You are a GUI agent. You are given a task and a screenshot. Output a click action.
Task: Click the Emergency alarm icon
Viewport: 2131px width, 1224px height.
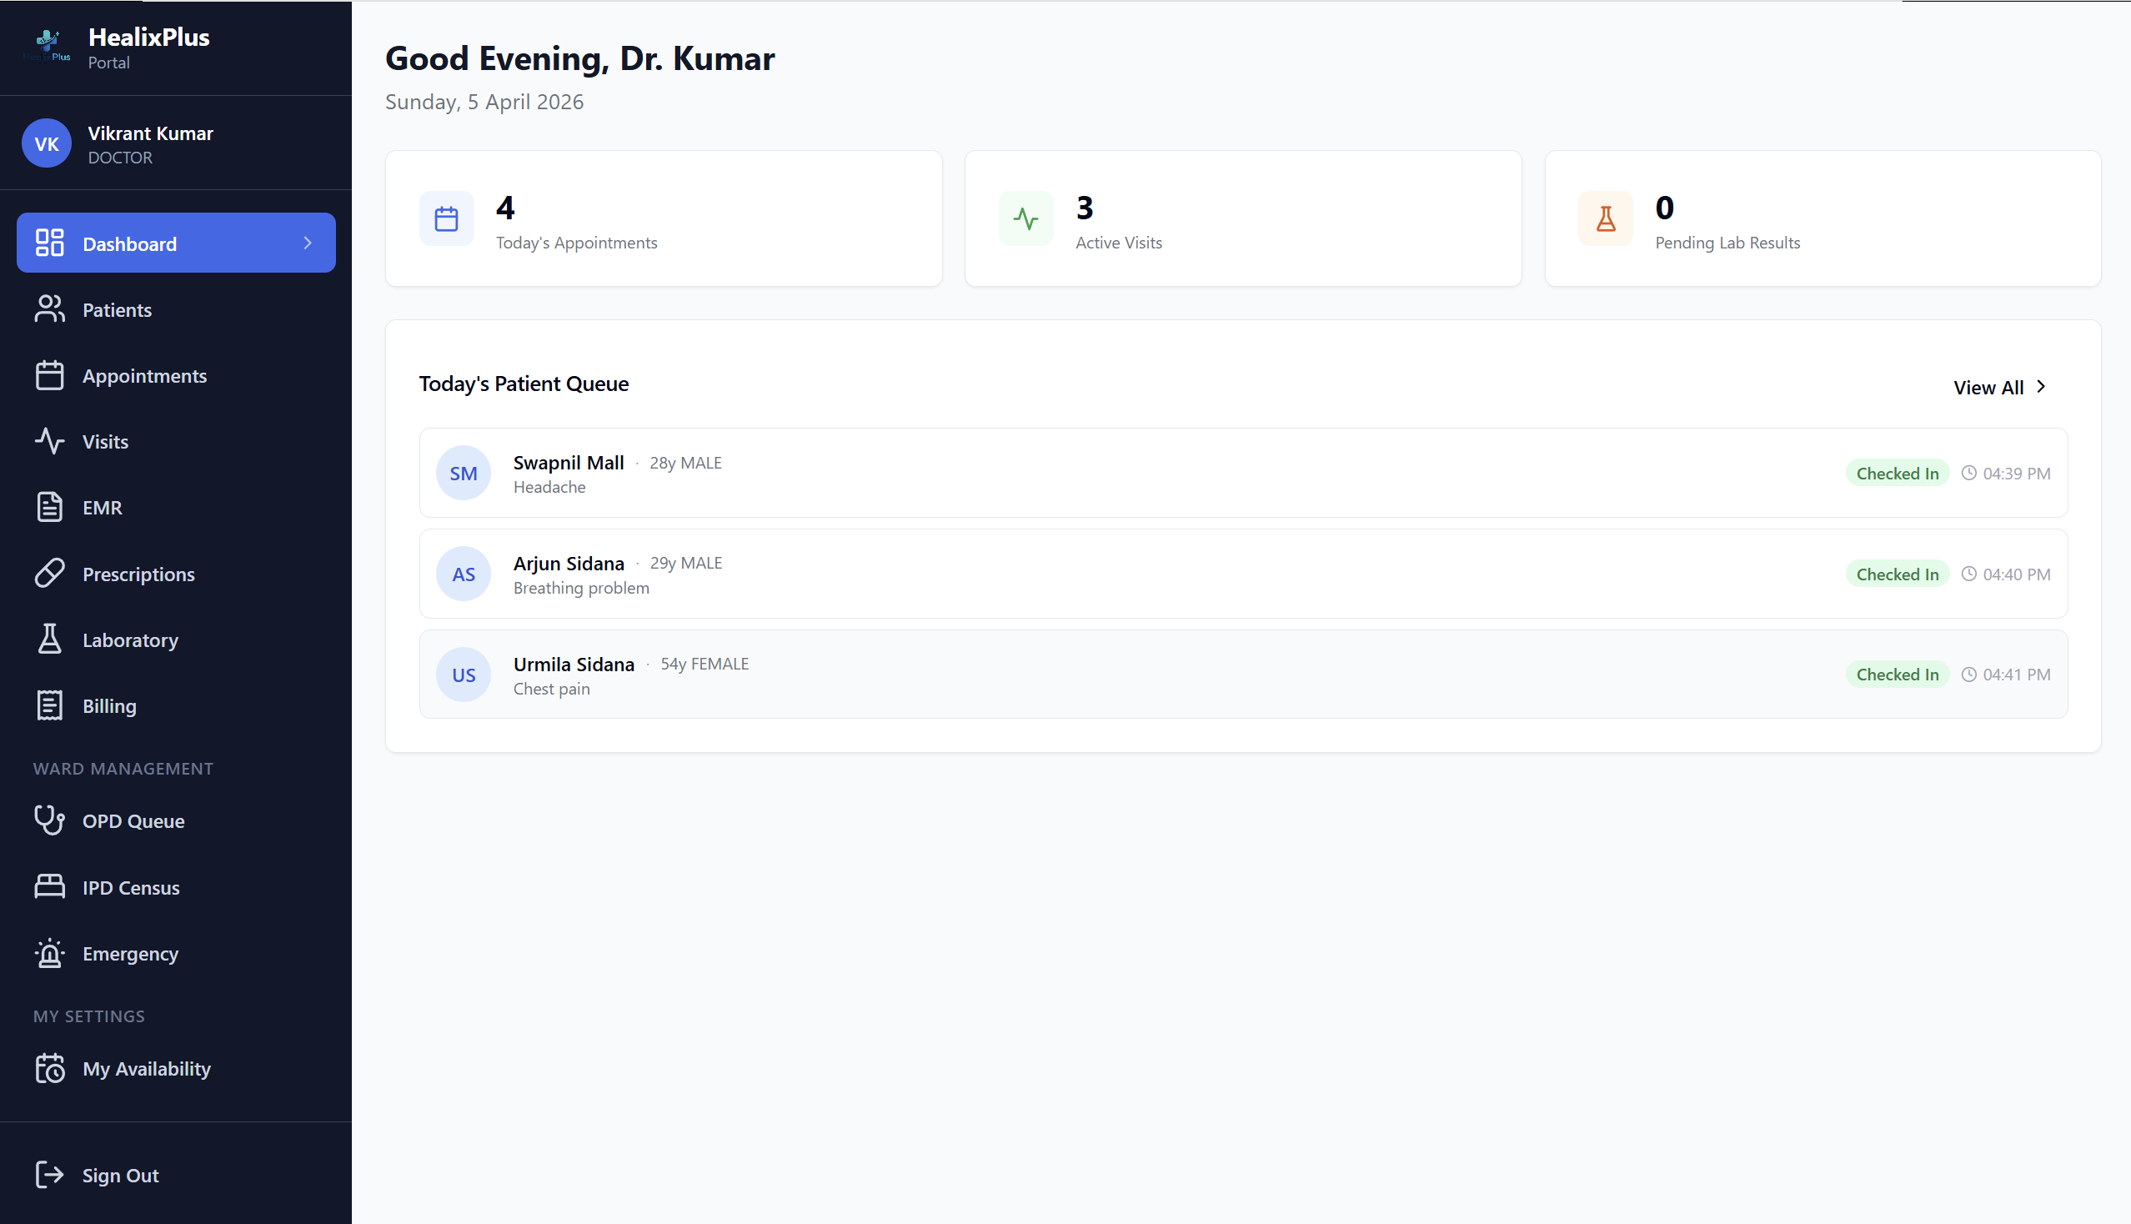point(49,953)
